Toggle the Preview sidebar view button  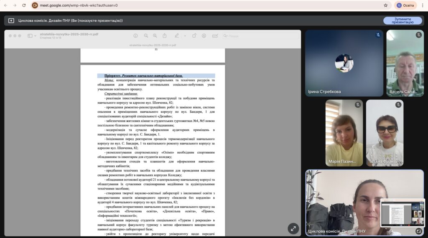[x=30, y=36]
